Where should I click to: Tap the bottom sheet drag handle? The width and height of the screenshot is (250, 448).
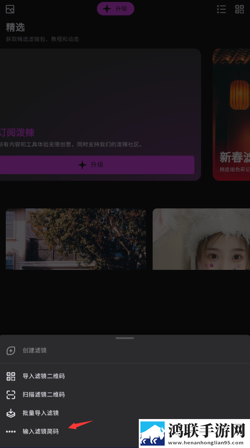coord(125,338)
